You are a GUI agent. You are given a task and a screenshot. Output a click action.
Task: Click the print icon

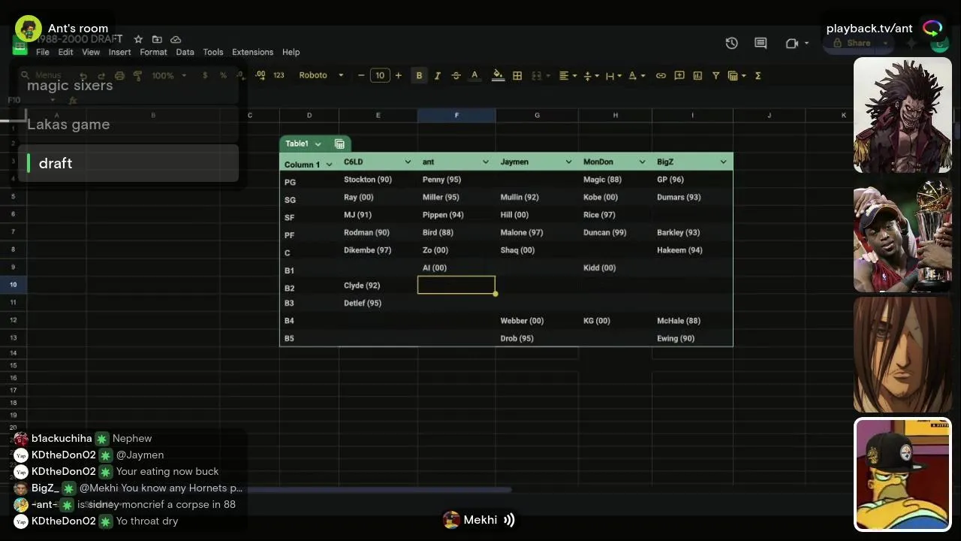[119, 75]
